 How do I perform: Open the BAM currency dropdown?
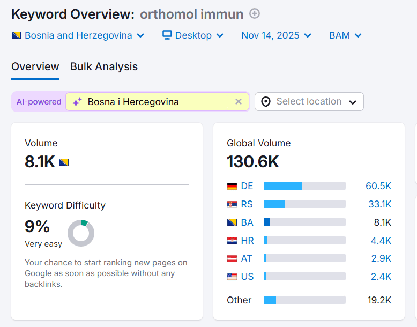[345, 35]
